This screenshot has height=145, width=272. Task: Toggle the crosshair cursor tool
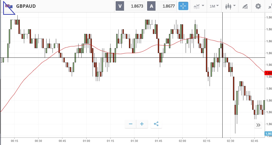click(183, 6)
